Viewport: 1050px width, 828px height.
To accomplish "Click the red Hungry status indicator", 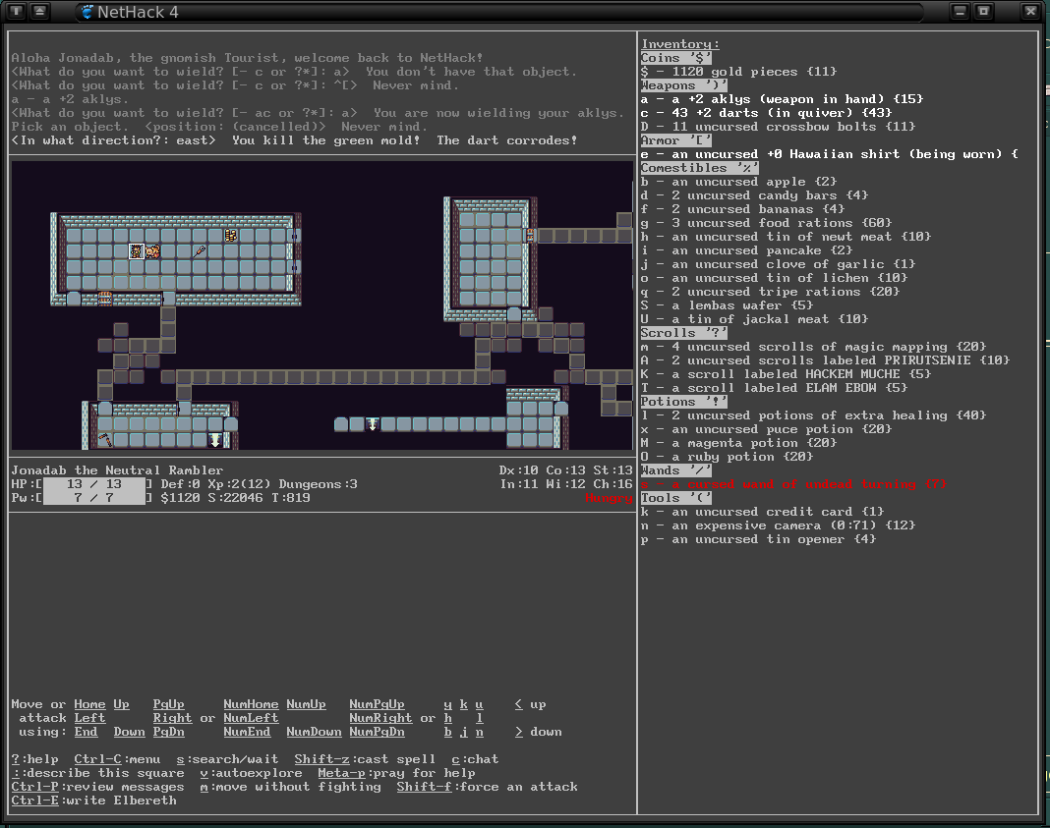I will click(x=609, y=498).
